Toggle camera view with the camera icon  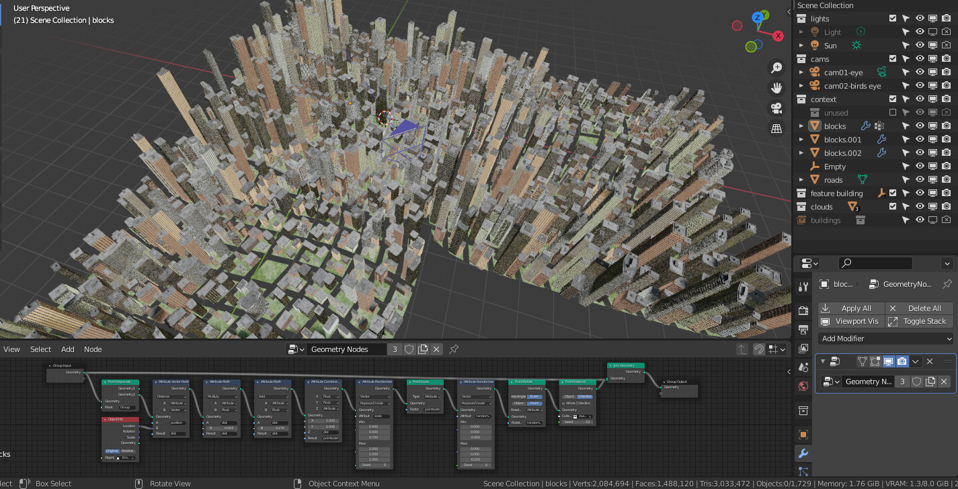coord(776,108)
